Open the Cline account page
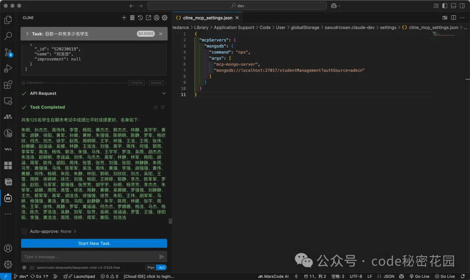Screen dimensions: 470x280 pos(157,18)
